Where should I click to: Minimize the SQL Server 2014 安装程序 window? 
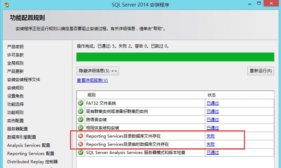click(x=250, y=3)
